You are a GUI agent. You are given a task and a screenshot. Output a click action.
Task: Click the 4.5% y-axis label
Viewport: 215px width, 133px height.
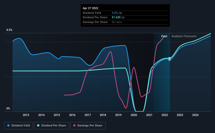(9, 30)
